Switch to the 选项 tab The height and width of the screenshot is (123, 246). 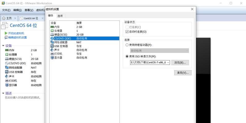click(60, 16)
